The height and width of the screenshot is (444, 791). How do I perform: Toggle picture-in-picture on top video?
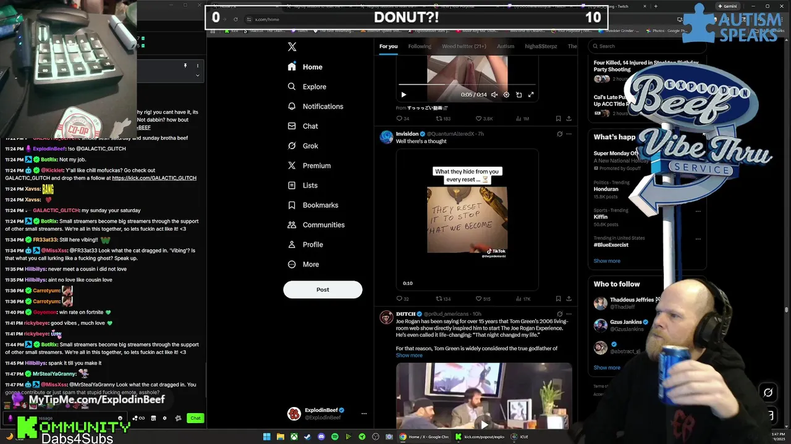[518, 94]
